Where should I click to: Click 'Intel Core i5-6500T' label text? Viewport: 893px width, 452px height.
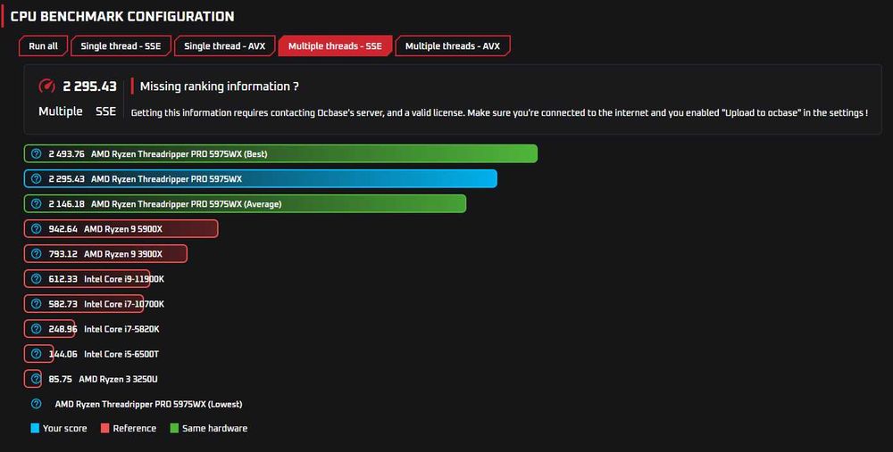(x=121, y=354)
